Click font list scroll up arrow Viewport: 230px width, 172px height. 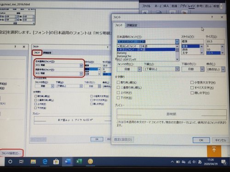point(177,46)
